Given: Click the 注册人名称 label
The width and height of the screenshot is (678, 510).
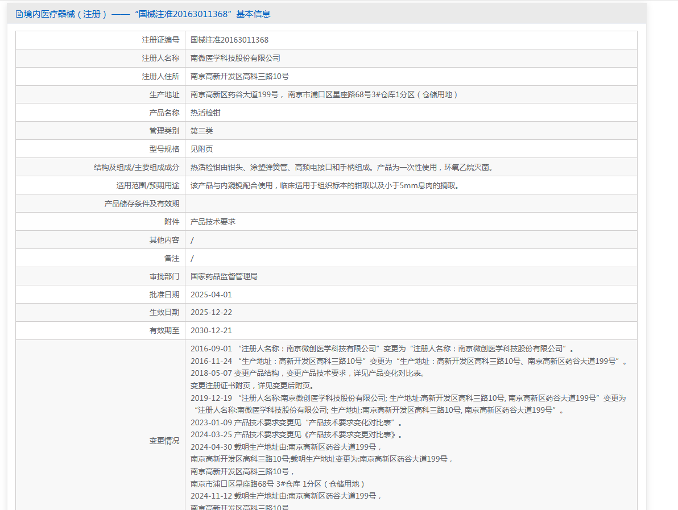Looking at the screenshot, I should click(160, 59).
